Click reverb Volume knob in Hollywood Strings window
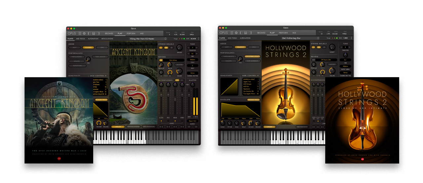This screenshot has width=423, height=183. [332, 71]
